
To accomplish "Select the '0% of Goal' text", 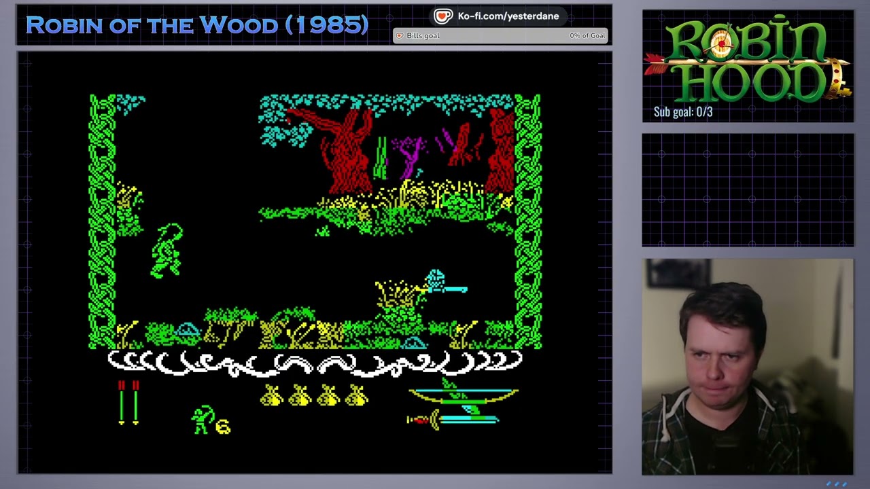I will 587,35.
